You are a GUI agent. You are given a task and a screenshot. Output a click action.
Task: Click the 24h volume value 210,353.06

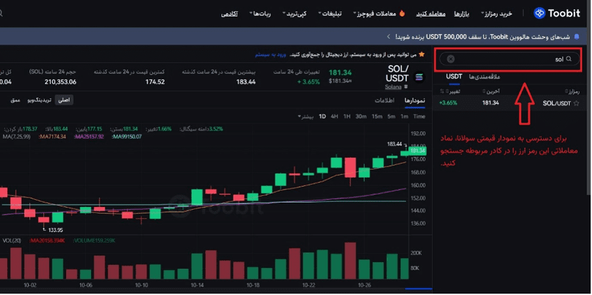(x=60, y=81)
